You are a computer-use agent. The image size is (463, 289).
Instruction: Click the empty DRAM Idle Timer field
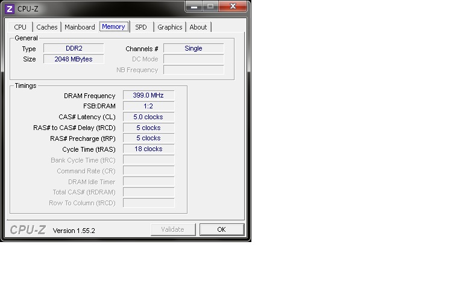click(x=148, y=181)
